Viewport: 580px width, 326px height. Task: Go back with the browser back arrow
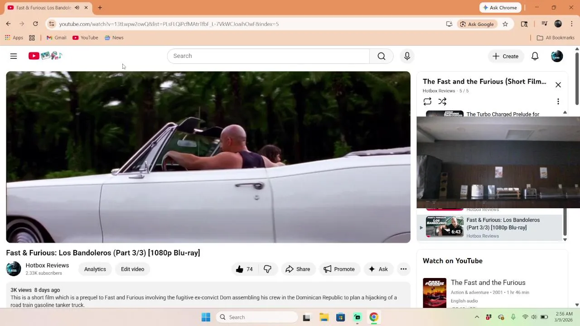8,24
